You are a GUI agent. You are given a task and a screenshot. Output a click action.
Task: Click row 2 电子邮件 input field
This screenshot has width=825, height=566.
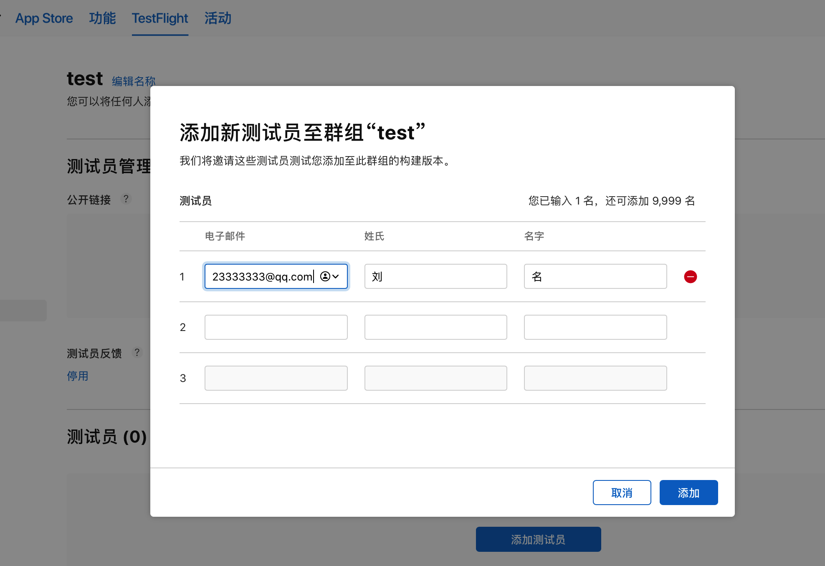pos(276,327)
